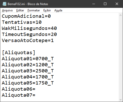Click on the [Aliquotas] section header
Screen dimensions: 123x102
(x=18, y=53)
